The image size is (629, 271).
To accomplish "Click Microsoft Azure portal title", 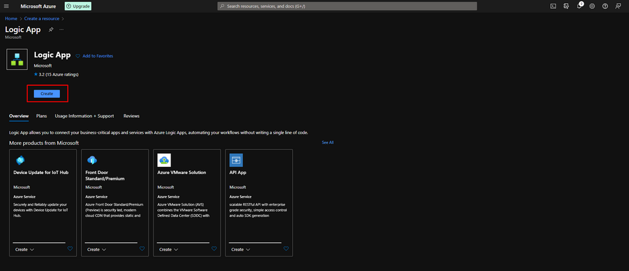I will click(x=38, y=6).
